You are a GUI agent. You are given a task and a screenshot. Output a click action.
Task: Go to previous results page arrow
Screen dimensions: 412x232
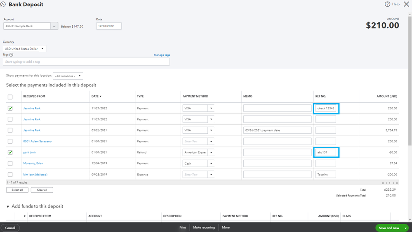point(386,183)
